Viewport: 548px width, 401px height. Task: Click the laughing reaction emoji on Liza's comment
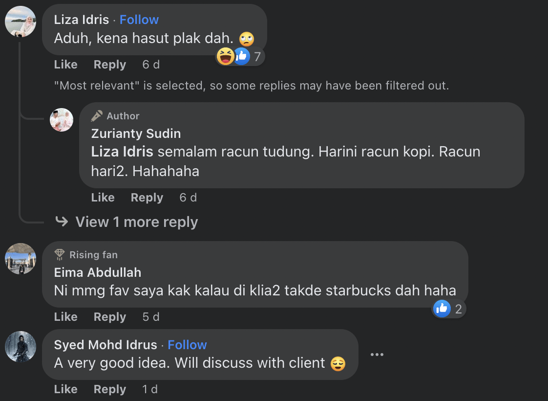[225, 57]
